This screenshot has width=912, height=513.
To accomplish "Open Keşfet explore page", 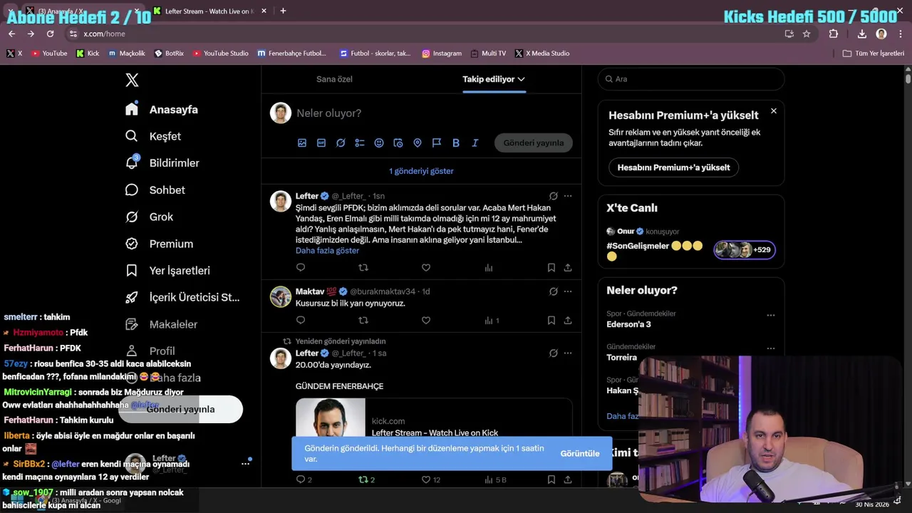I will point(153,136).
